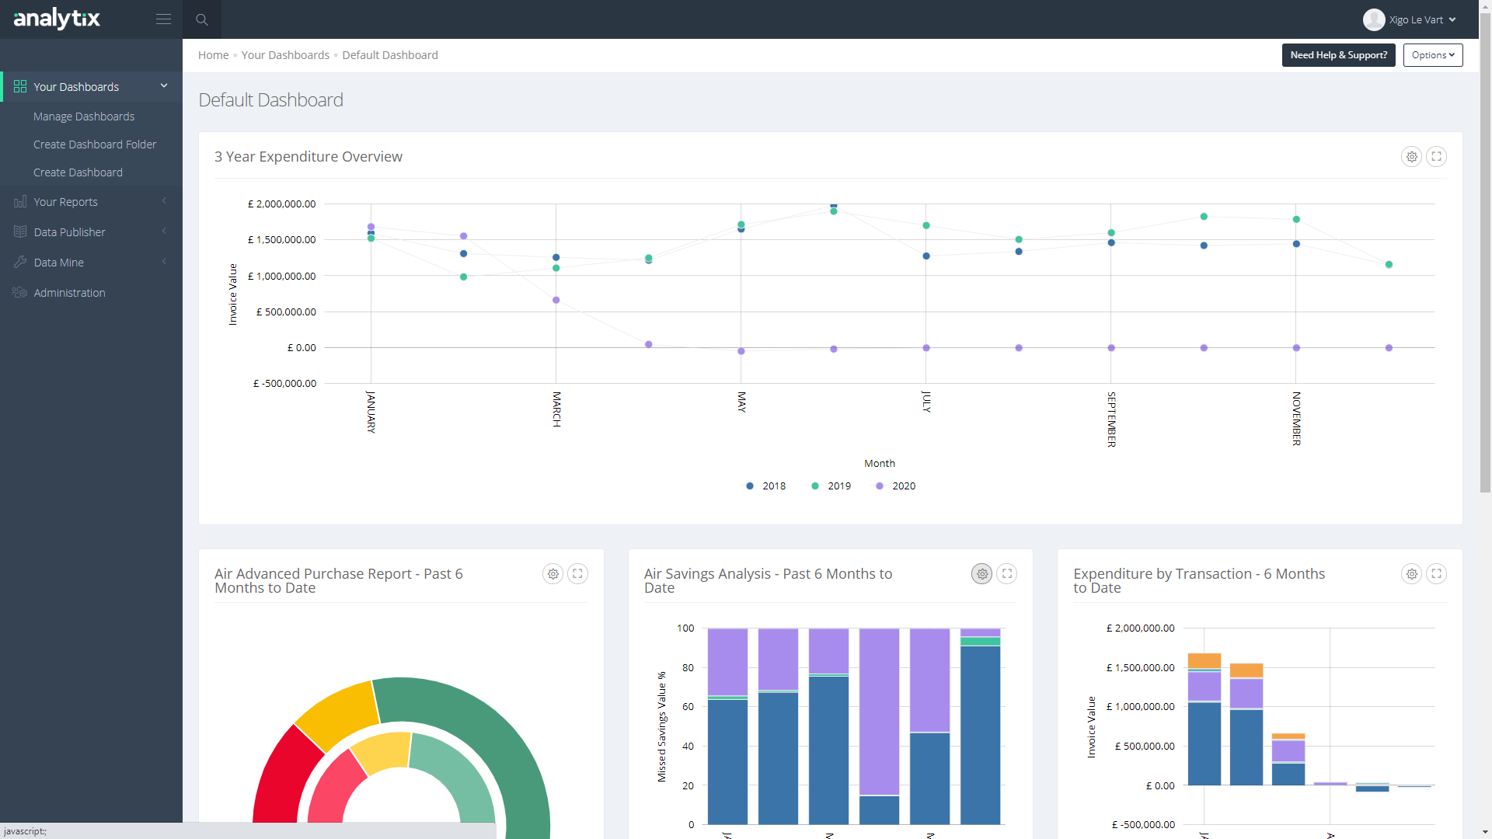
Task: Click the user avatar icon
Action: coord(1374,19)
